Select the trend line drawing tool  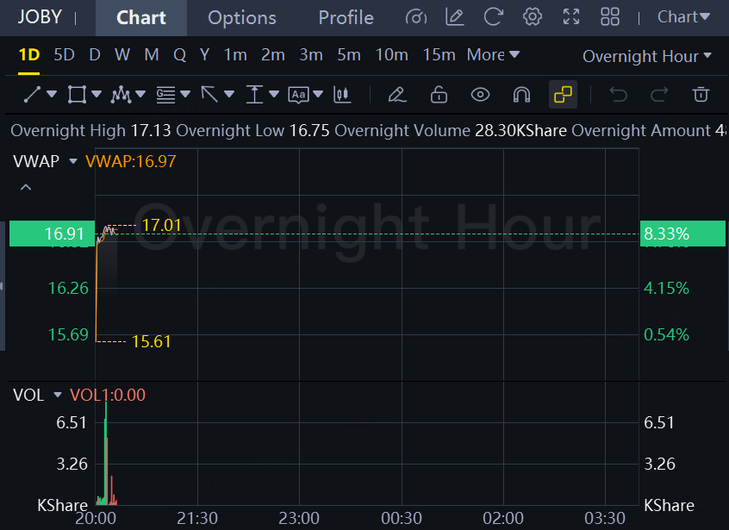(x=32, y=95)
